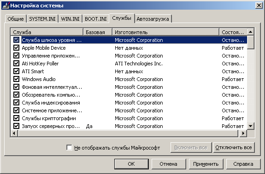
Task: Uncheck the ATI Smart service checkbox
Action: (16, 71)
